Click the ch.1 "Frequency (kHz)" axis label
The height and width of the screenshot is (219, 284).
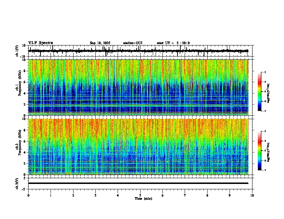tap(20, 83)
